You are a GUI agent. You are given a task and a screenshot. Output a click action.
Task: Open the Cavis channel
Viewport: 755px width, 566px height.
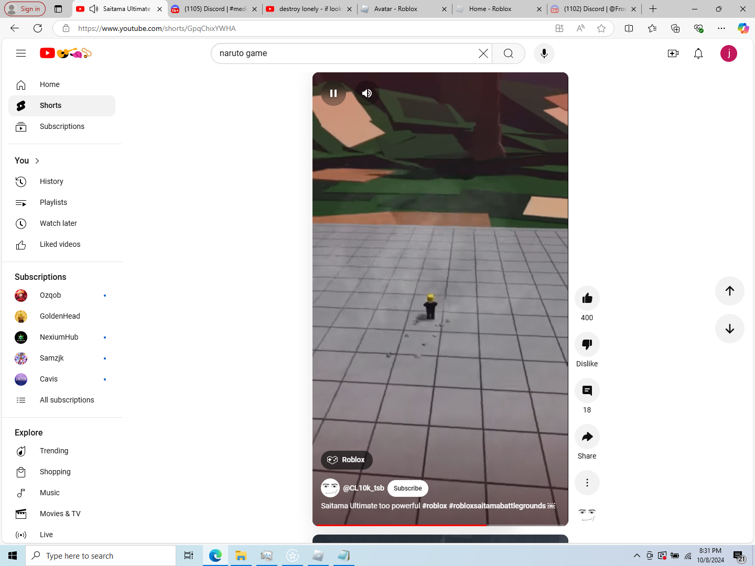pos(62,379)
